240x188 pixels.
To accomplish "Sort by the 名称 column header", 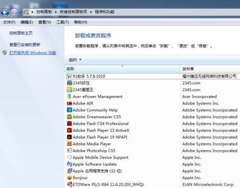I will click(122, 69).
